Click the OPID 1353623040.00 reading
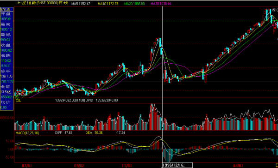278x168 pixels. point(102,100)
